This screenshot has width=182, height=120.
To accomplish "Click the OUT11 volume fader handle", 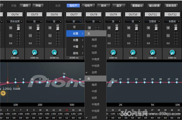I will click(156, 28).
